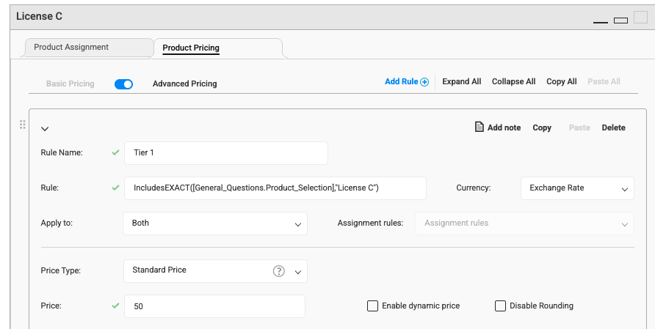Collapse the Tier 1 rule with chevron
Viewport: 655px width, 329px height.
45,129
